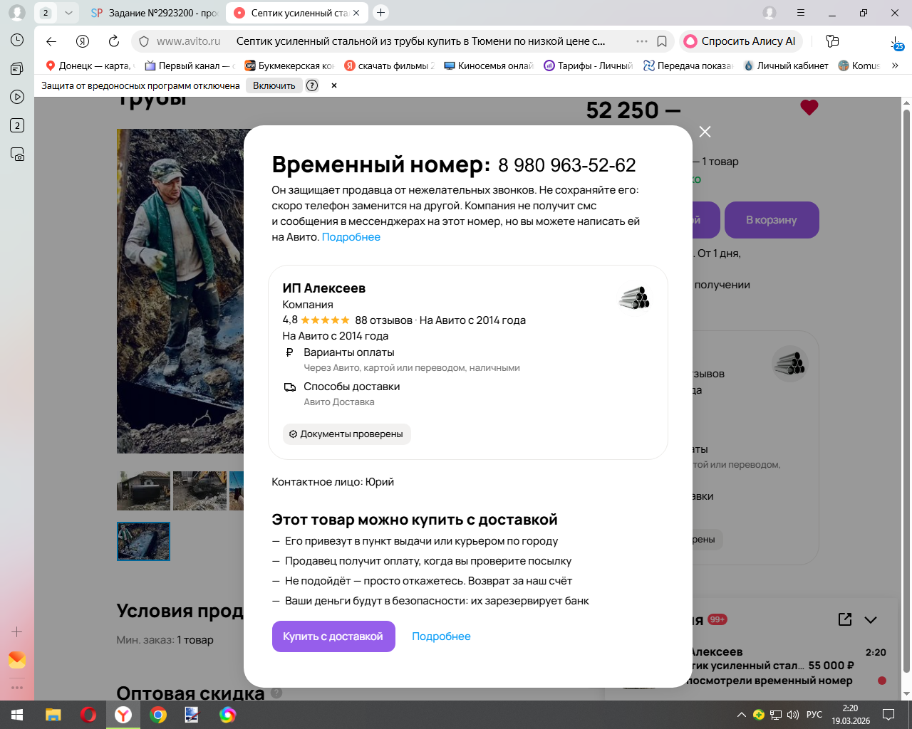Open 'Передача показаний' bookmark
Viewport: 912px width, 729px height.
coord(688,65)
